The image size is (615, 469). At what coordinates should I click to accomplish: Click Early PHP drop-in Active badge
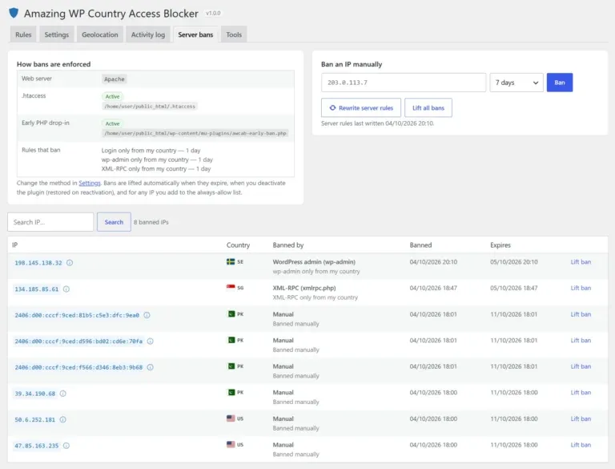click(113, 123)
